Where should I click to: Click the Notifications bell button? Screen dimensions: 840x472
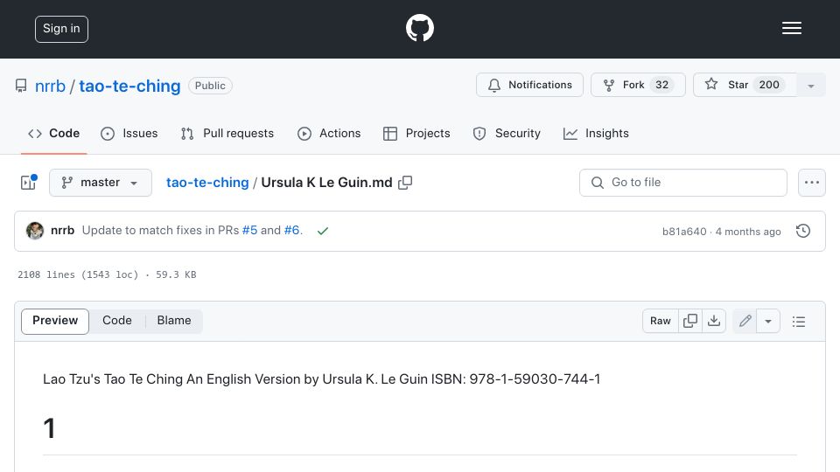coord(529,85)
